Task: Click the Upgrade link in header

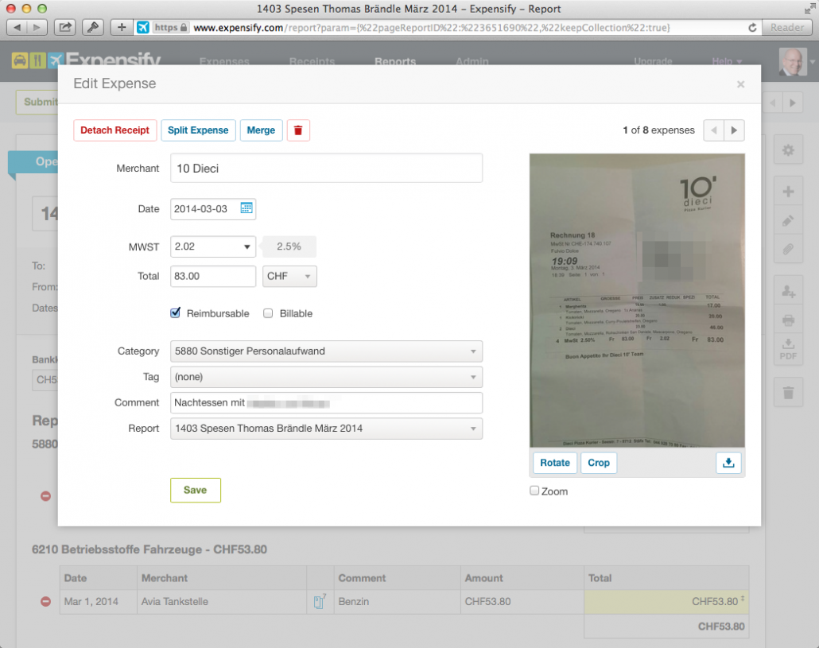Action: pos(653,61)
